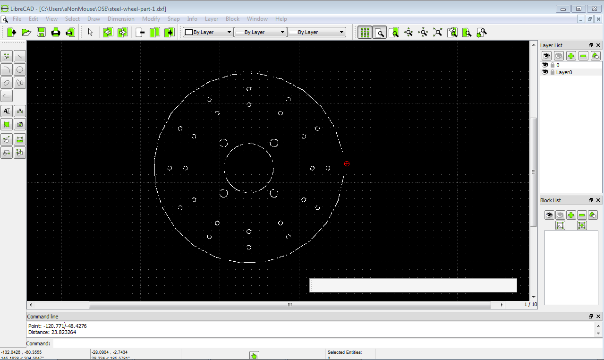Toggle lock on layer 0
The width and height of the screenshot is (604, 360).
[553, 65]
